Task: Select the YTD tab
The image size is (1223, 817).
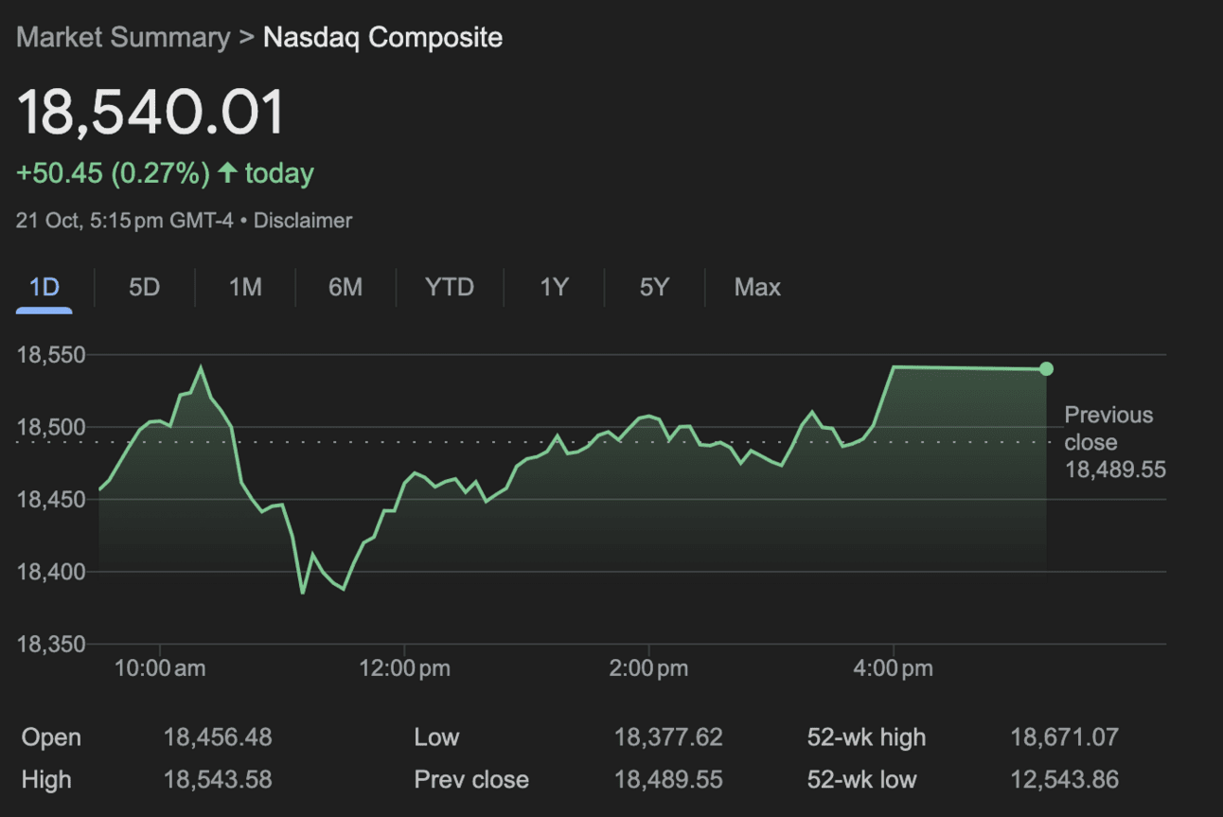Action: click(450, 287)
